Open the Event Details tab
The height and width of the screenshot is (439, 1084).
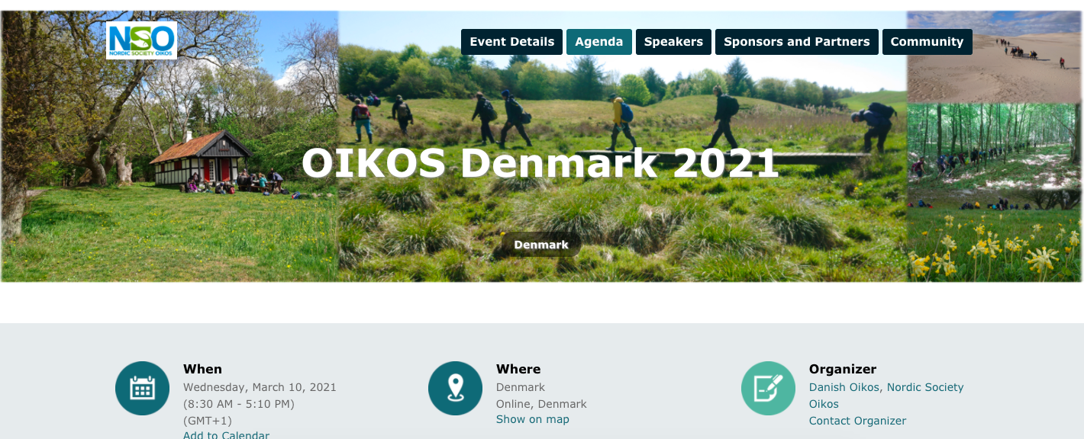511,42
